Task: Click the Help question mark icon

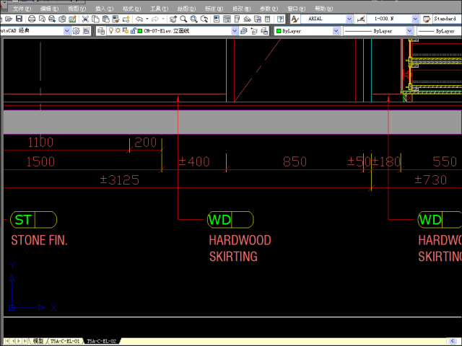Action: point(280,19)
